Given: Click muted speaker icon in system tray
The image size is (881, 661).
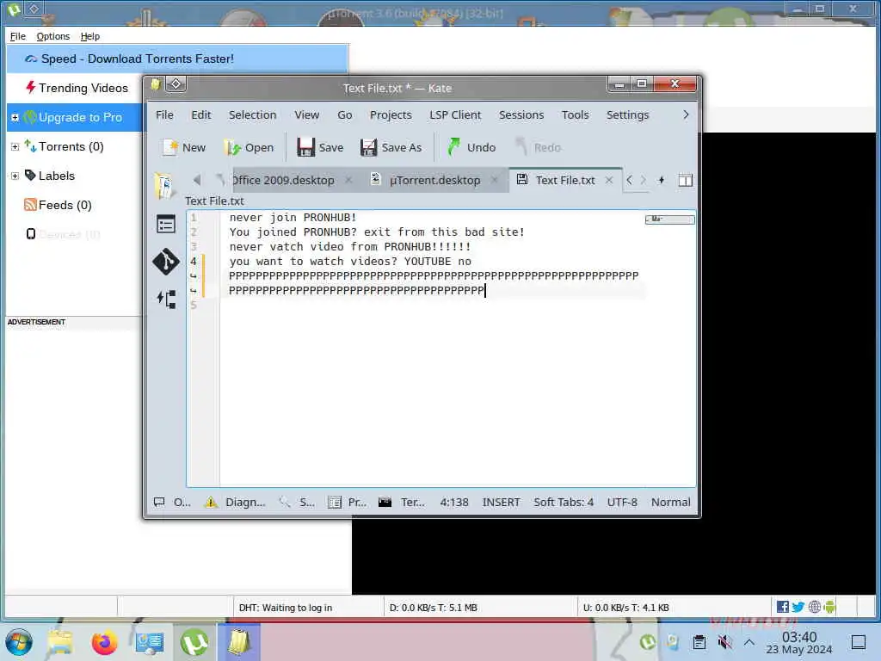Looking at the screenshot, I should tap(724, 642).
